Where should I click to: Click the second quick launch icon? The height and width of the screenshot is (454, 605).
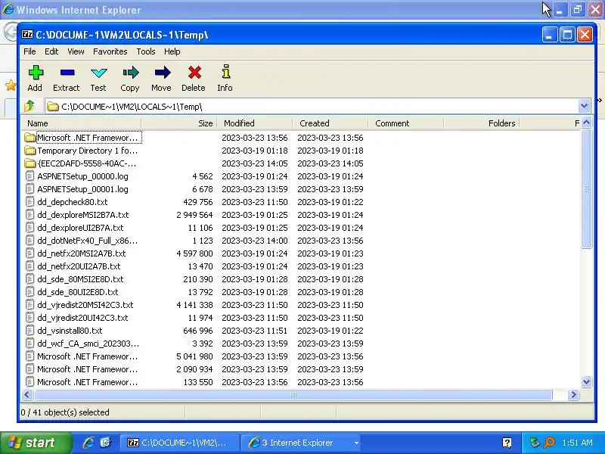pyautogui.click(x=105, y=443)
